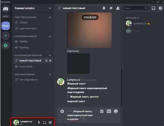This screenshot has width=164, height=126.
Task: Open explore public servers compass icon
Action: coord(6,46)
